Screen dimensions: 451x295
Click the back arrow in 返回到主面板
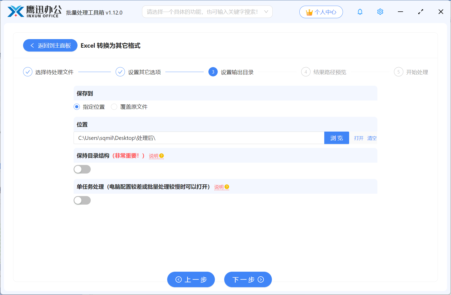[x=32, y=45]
